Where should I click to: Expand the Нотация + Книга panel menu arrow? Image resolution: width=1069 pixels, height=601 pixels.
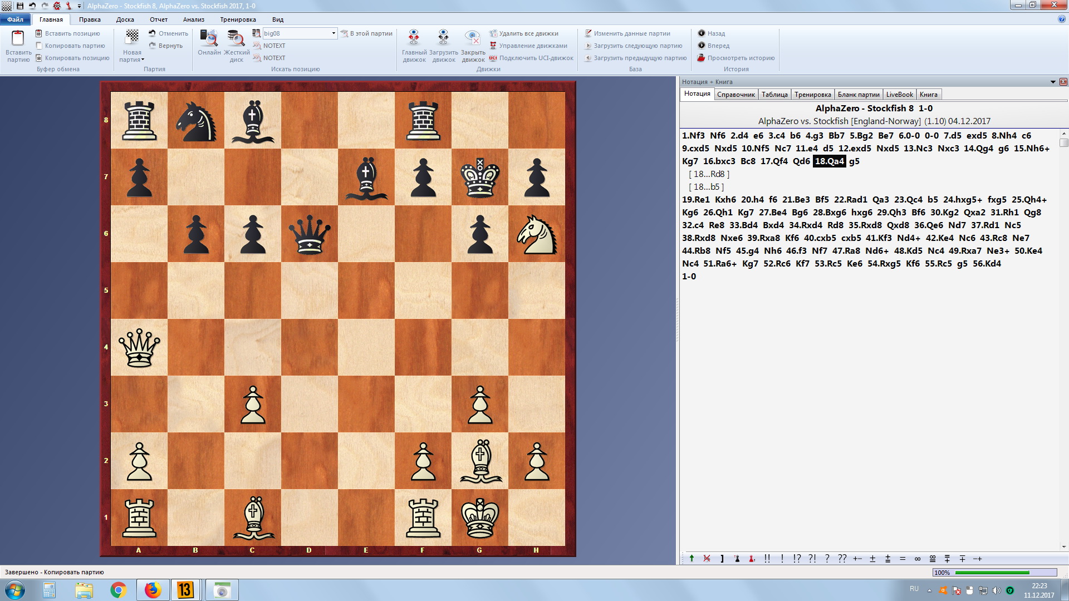(x=1053, y=82)
